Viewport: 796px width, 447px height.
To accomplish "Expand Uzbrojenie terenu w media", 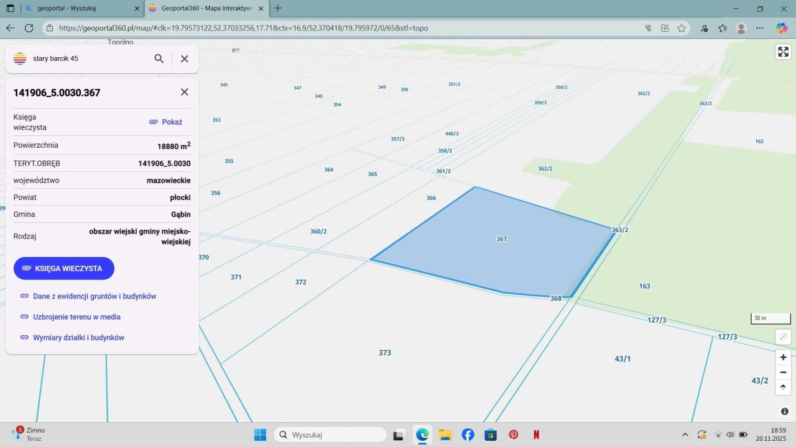I will (76, 317).
